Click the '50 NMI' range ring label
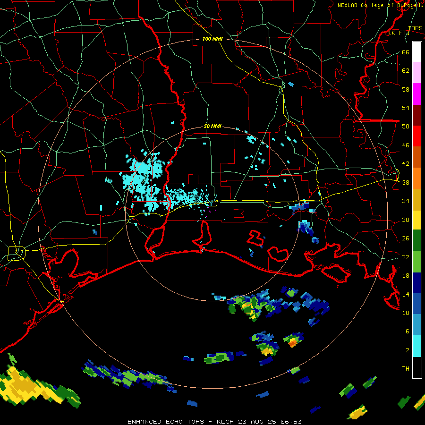Screen dimensions: 425x425 212,126
